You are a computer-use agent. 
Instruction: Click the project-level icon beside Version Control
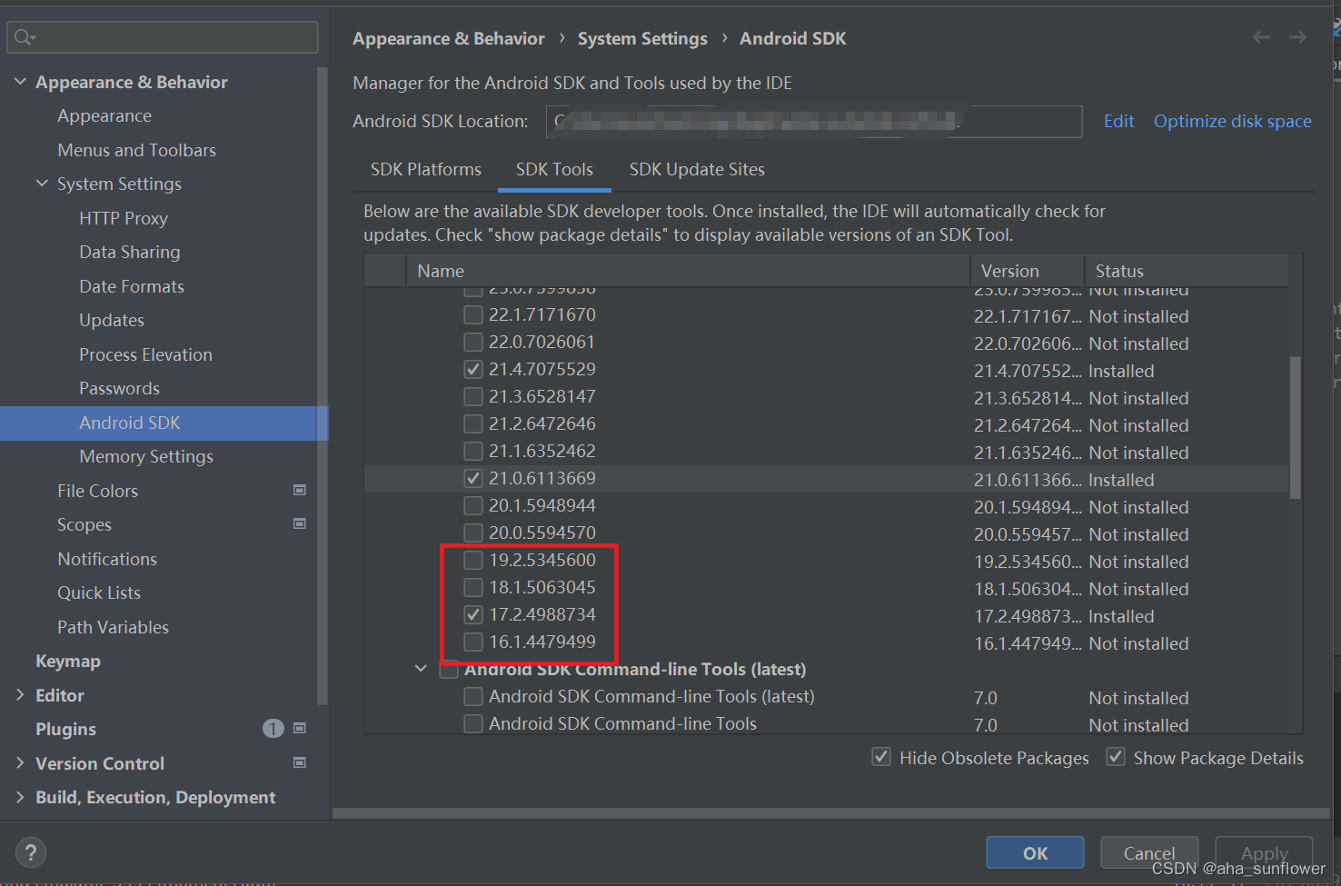(x=300, y=762)
